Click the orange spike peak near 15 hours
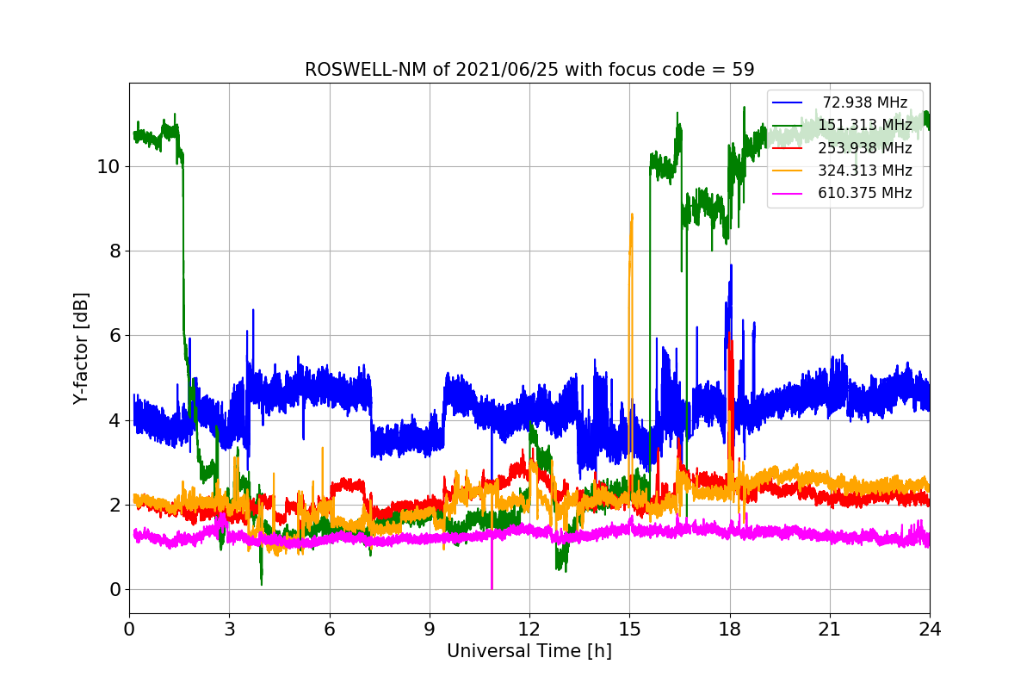The height and width of the screenshot is (689, 1033). click(x=632, y=216)
